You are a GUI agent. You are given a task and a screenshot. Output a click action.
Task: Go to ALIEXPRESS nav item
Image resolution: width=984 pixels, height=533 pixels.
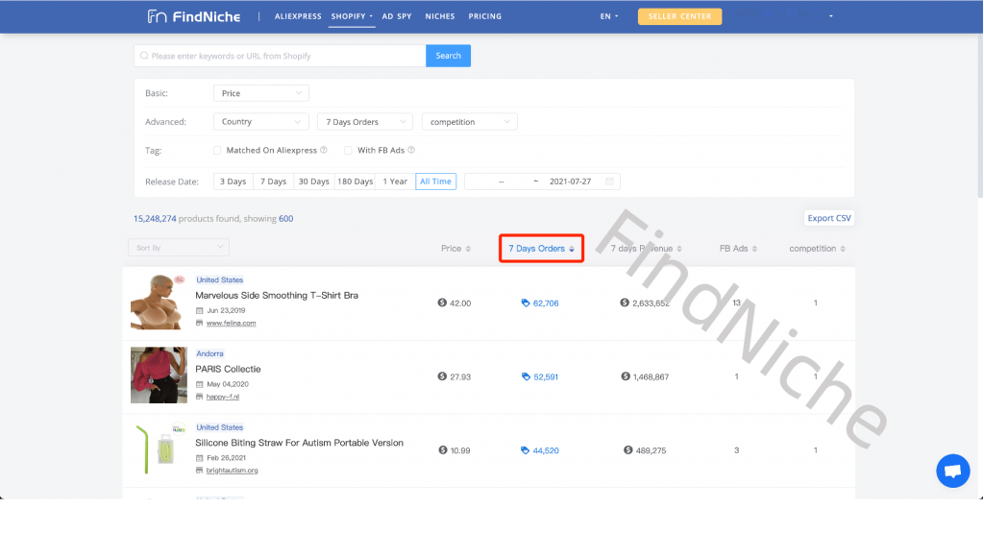[298, 16]
